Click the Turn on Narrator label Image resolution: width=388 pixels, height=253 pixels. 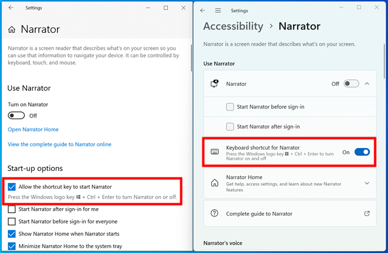tap(28, 104)
